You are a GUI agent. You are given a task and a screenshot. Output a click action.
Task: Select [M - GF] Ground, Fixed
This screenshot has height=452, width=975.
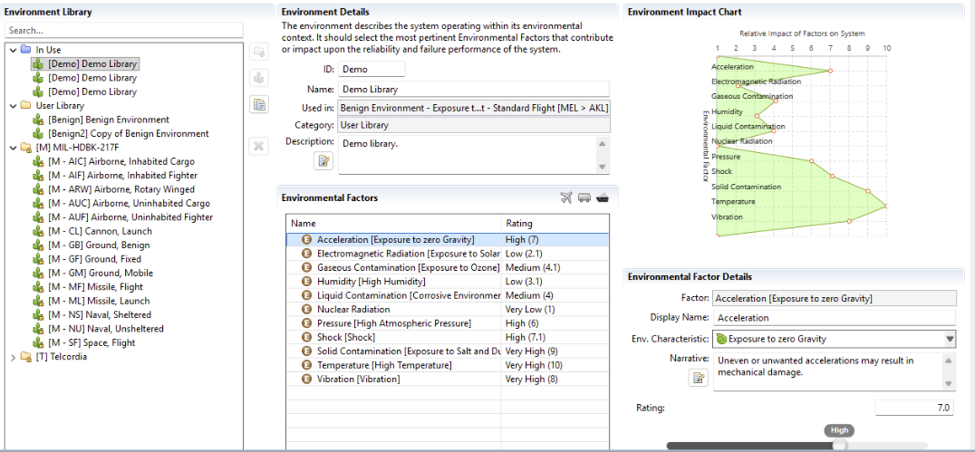(94, 259)
